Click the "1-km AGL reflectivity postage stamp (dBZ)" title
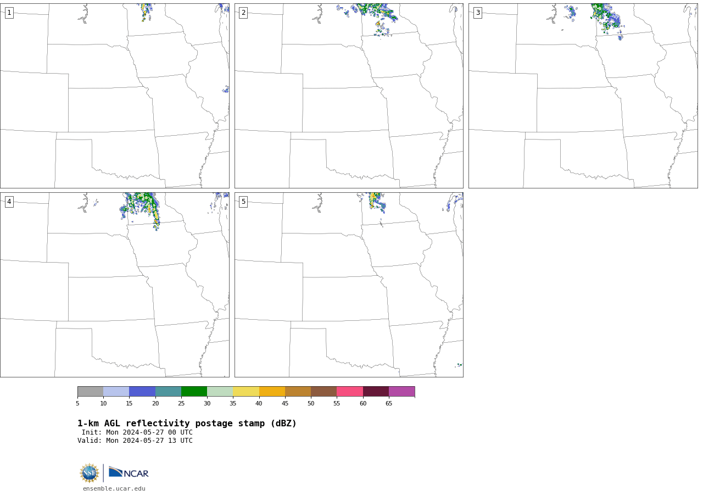The image size is (703, 495). (187, 424)
